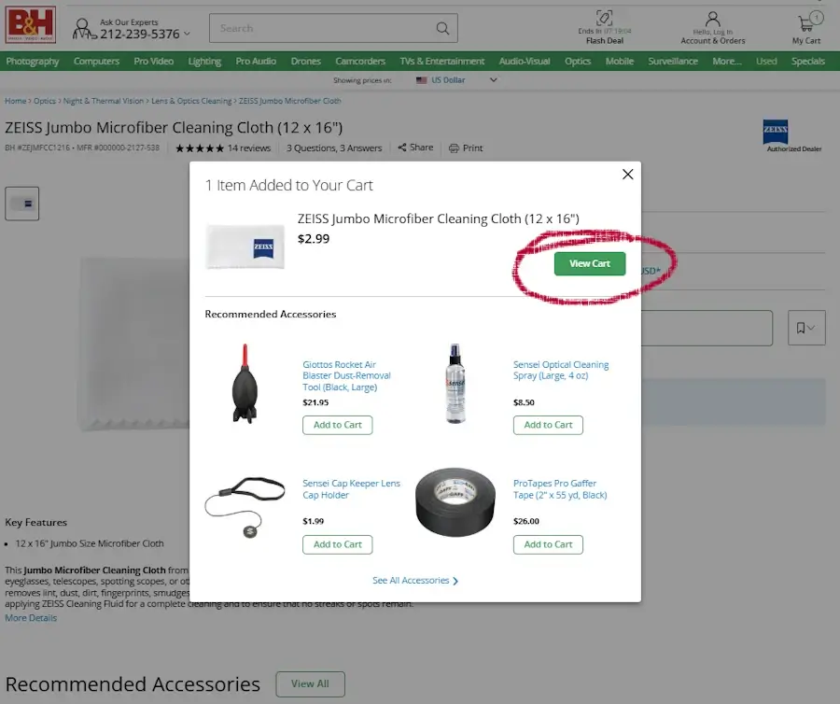The image size is (840, 704).
Task: Click the ZEISS Authorized Dealer logo
Action: tap(776, 132)
